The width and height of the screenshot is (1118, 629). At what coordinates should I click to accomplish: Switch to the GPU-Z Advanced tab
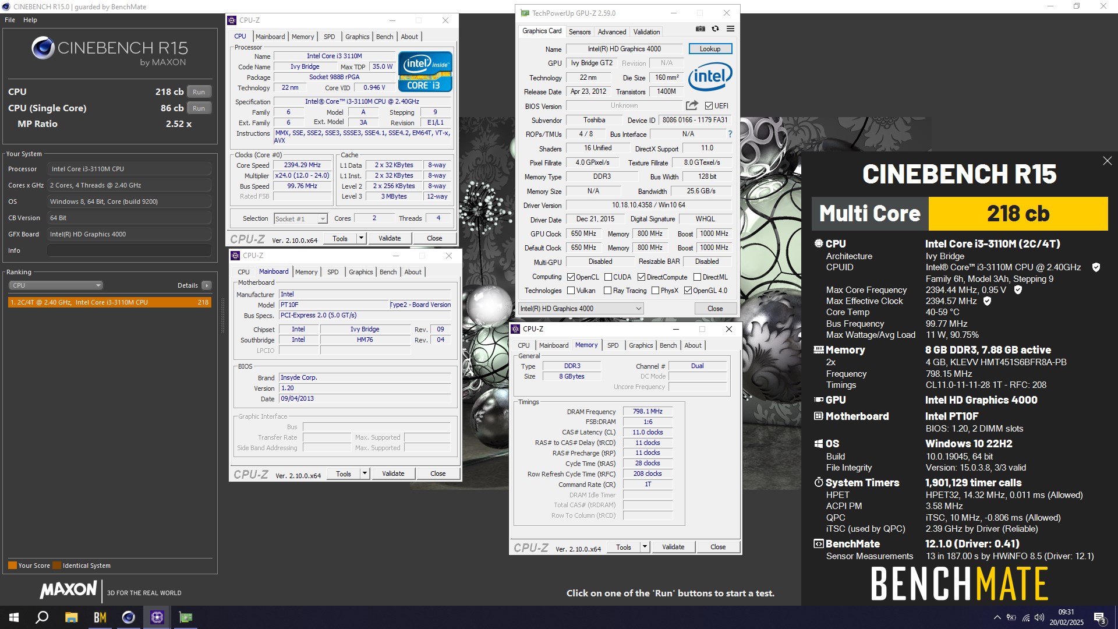click(612, 32)
